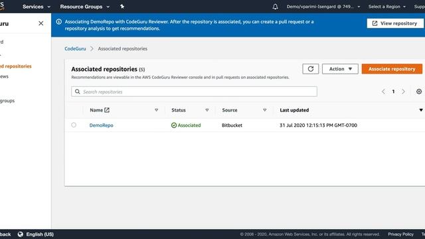
Task: Click the Status column header
Action: click(179, 110)
